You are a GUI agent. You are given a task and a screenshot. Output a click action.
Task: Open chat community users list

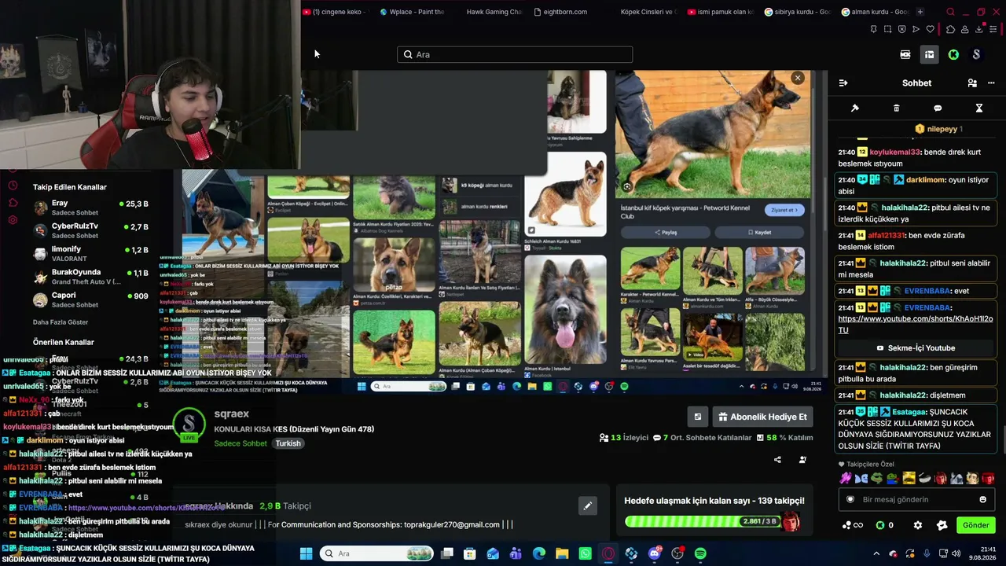coord(972,83)
